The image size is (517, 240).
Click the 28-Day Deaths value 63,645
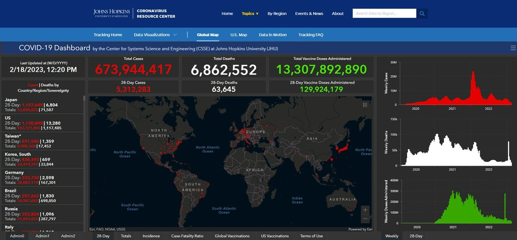[x=224, y=89]
